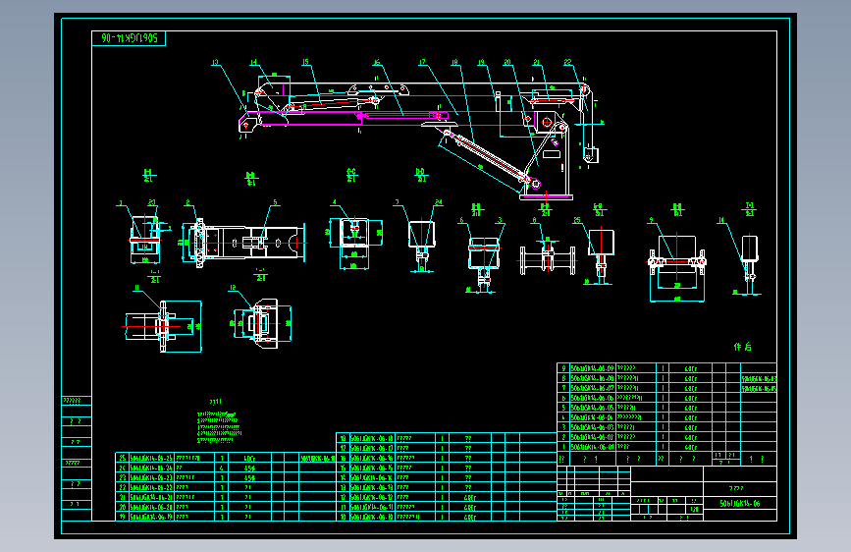
Task: Select BOM cell 506IJGK14-06-05 in row 5
Action: [x=592, y=407]
